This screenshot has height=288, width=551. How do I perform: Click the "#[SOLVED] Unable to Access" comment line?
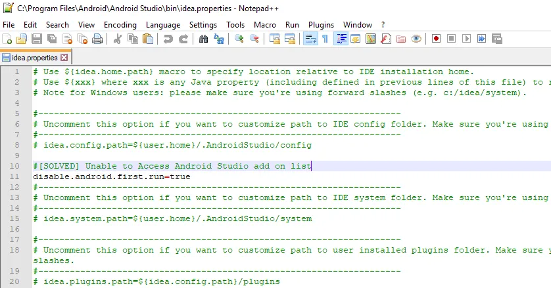[172, 166]
